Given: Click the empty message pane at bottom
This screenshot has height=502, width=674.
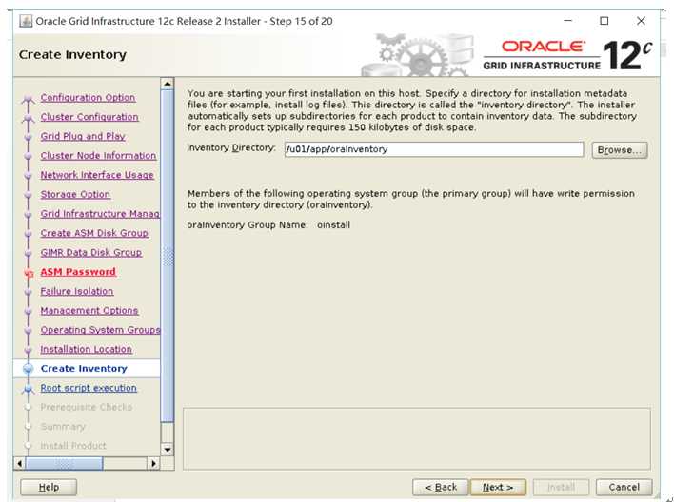Looking at the screenshot, I should coord(417,438).
